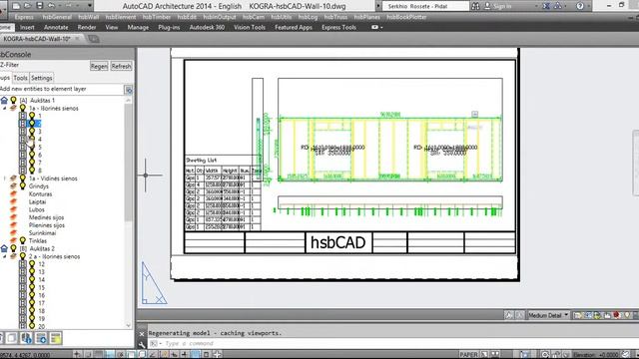Screen dimensions: 639x359
Task: Collapse the '2 a - Išorinės sienos' group
Action: (x=5, y=257)
